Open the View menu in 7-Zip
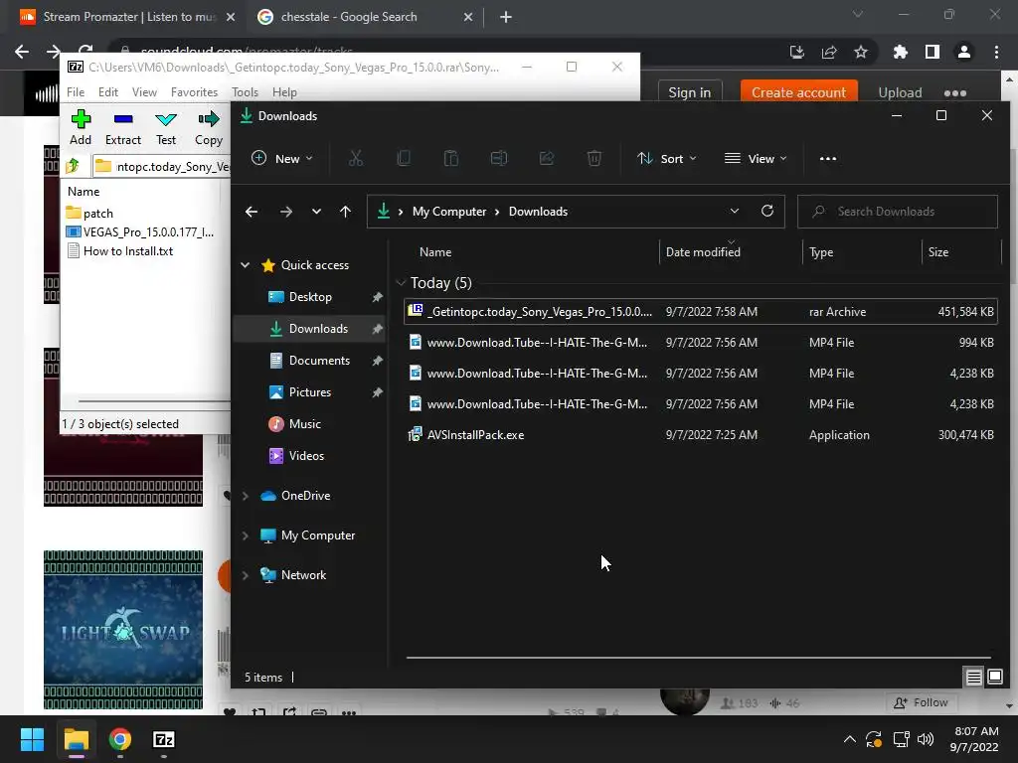The image size is (1018, 763). pyautogui.click(x=144, y=92)
